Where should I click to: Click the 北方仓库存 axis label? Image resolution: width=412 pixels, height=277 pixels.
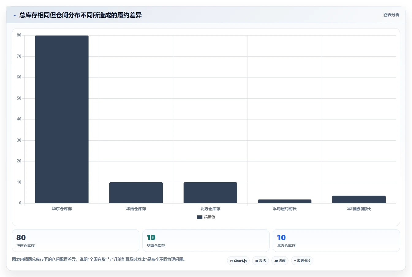pos(210,209)
